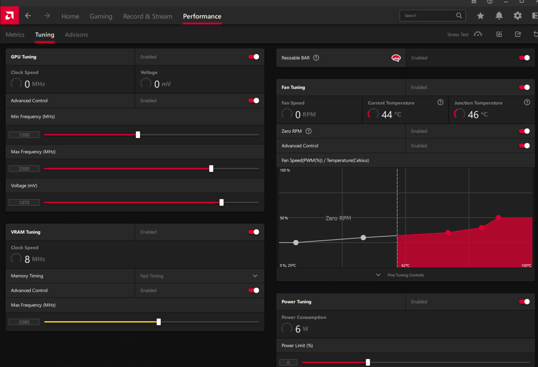Disable the VRAM Tuning toggle

pyautogui.click(x=254, y=232)
